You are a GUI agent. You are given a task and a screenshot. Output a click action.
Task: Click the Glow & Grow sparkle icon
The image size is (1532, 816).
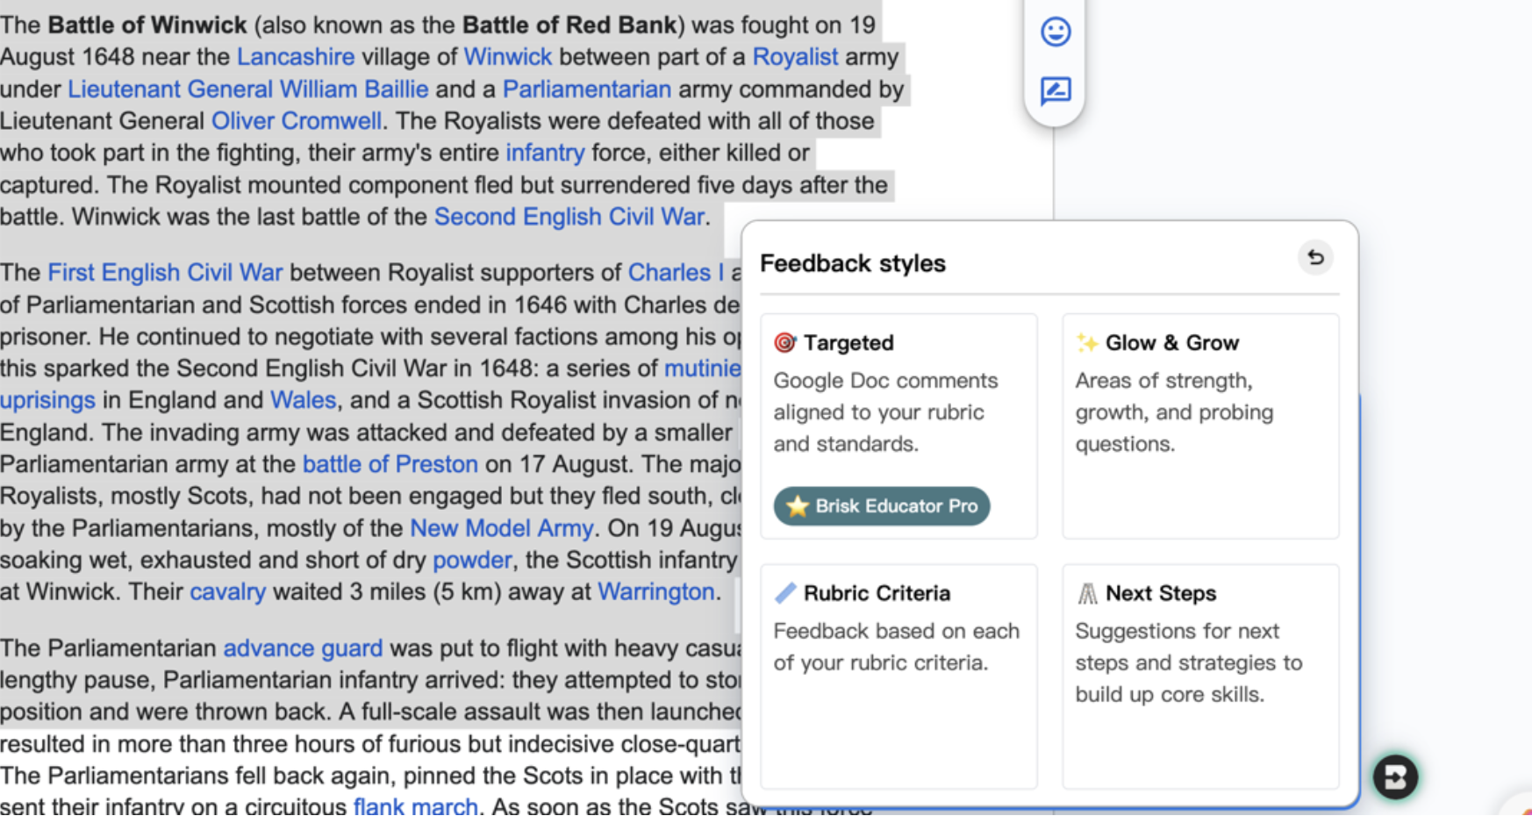pyautogui.click(x=1087, y=342)
